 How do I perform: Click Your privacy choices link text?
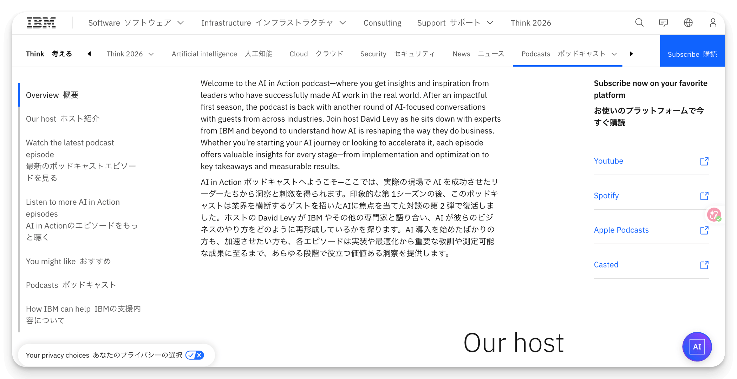104,355
